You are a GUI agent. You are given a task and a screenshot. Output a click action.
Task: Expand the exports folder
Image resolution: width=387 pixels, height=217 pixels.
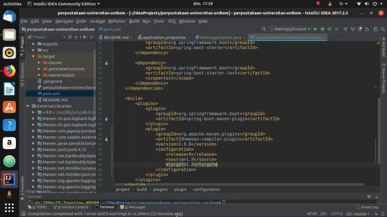33,44
